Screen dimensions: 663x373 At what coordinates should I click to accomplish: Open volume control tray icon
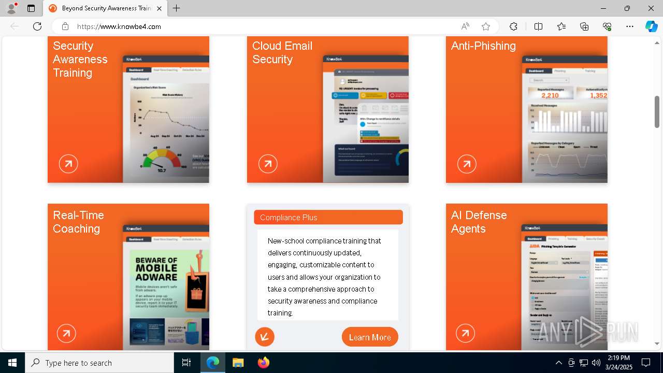pos(596,363)
